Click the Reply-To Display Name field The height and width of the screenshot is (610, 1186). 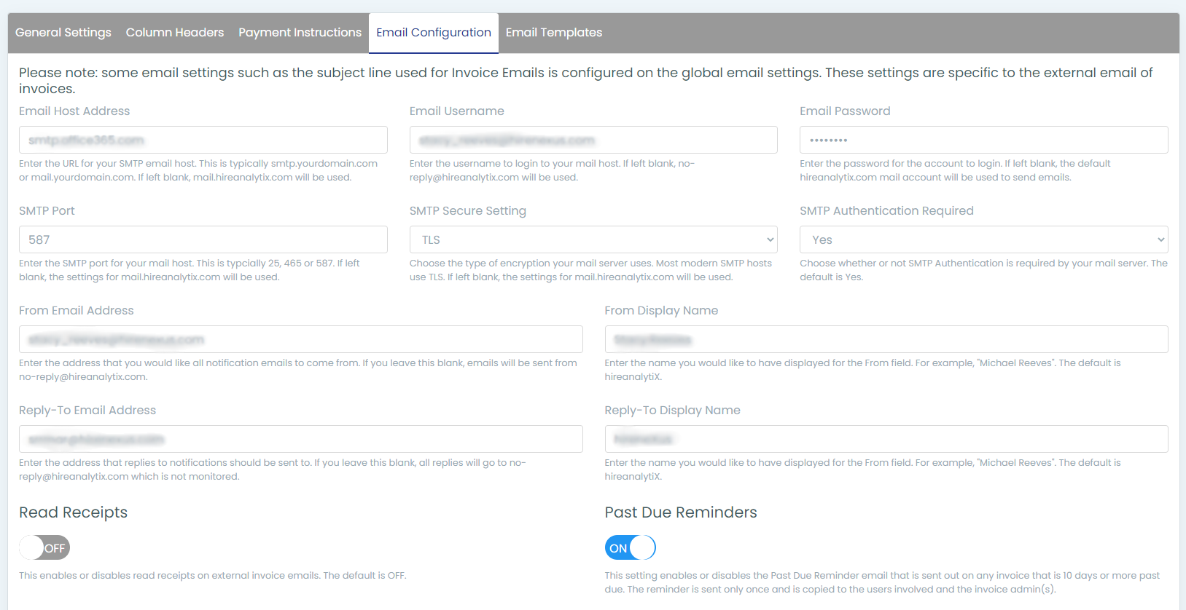[886, 439]
